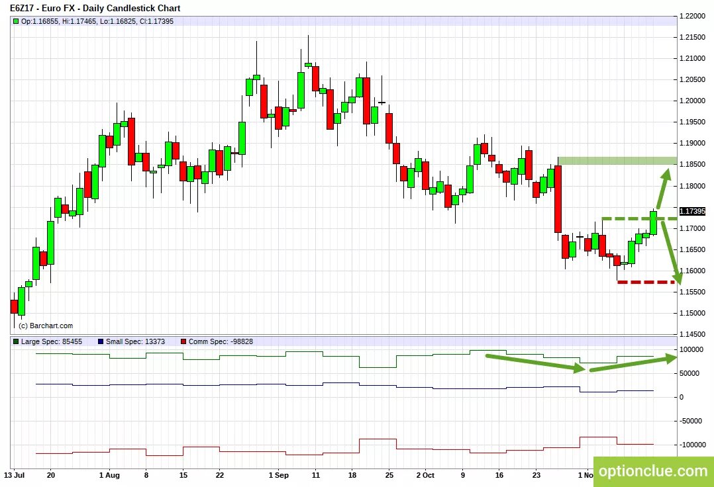Click the 1.22000 price axis label
714x487 pixels.
click(692, 17)
